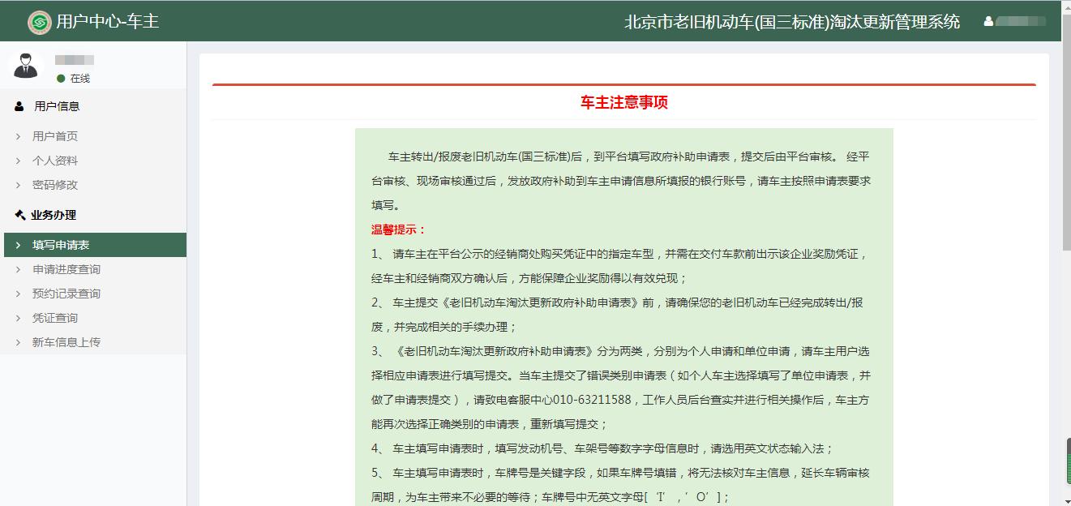This screenshot has width=1071, height=506.
Task: Expand the chevron next to 预约记录查询
Action: click(x=17, y=294)
